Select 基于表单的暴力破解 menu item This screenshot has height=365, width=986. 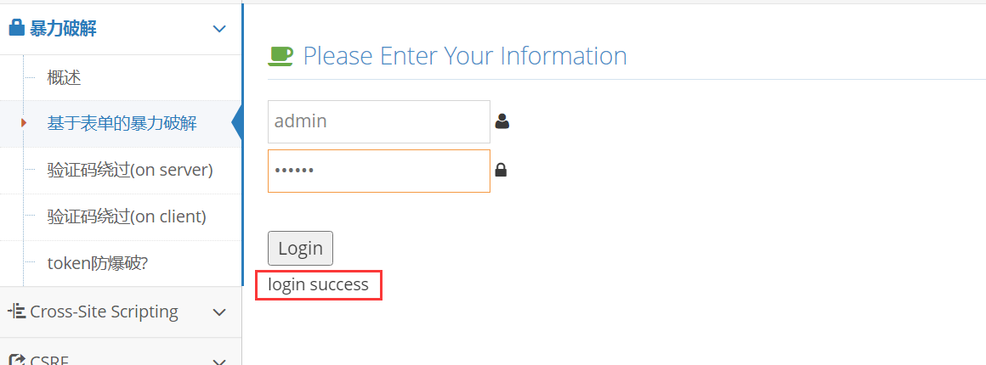tap(122, 124)
